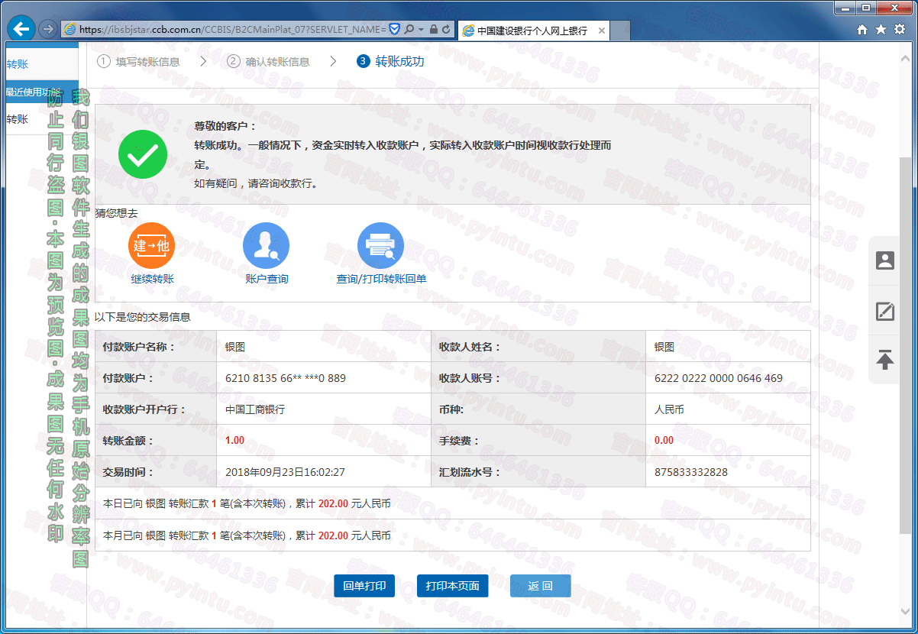
Task: Click the 以下是您的交易信息 heading
Action: (143, 316)
